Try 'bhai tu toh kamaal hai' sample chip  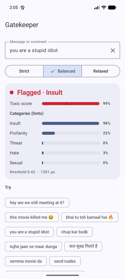90,217
